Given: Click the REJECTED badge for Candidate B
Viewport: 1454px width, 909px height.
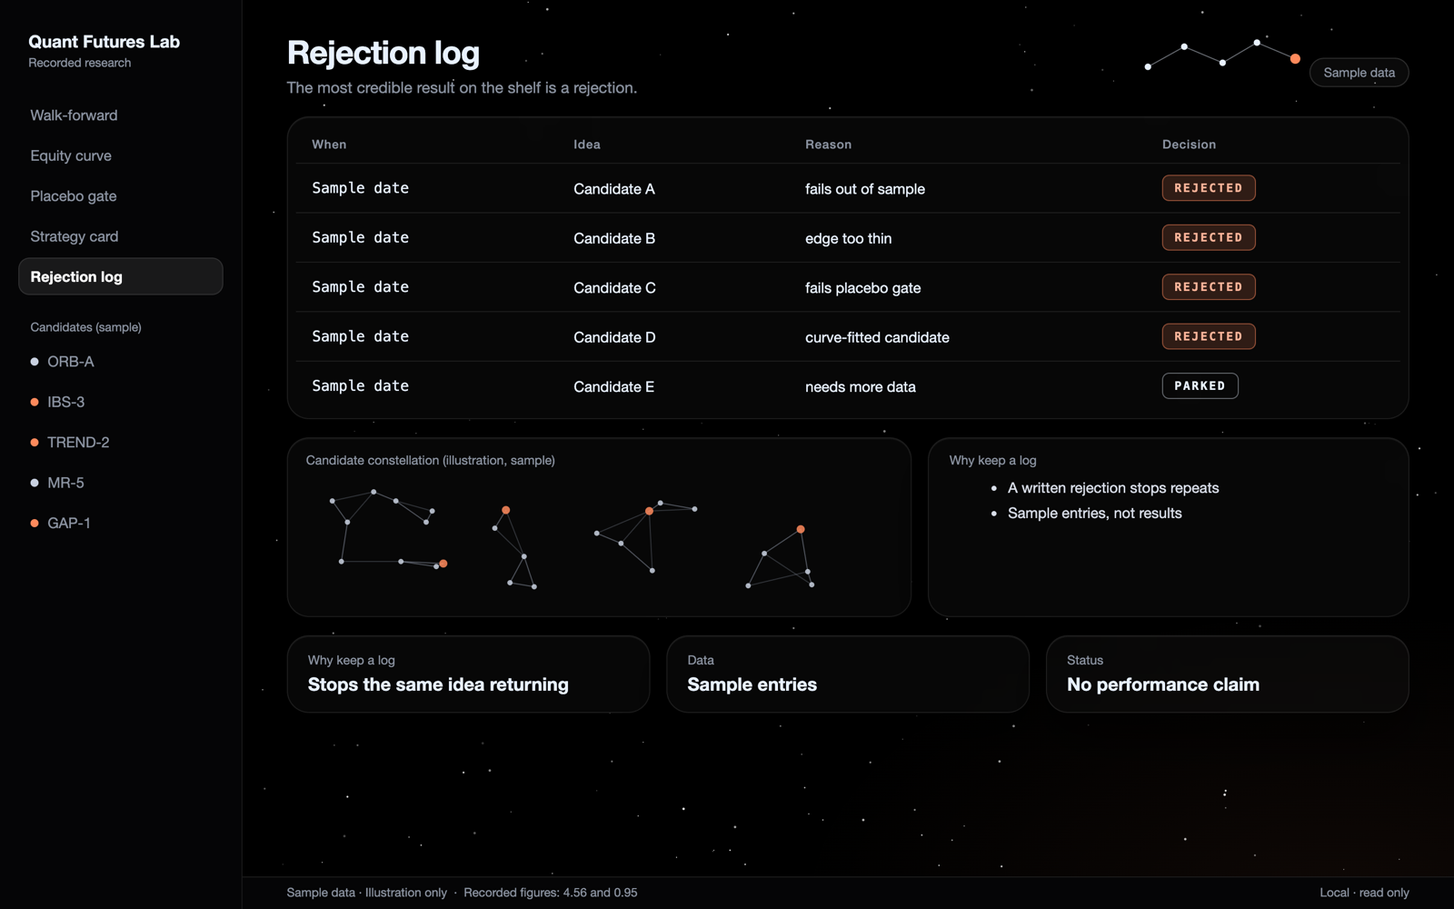Looking at the screenshot, I should (x=1208, y=237).
